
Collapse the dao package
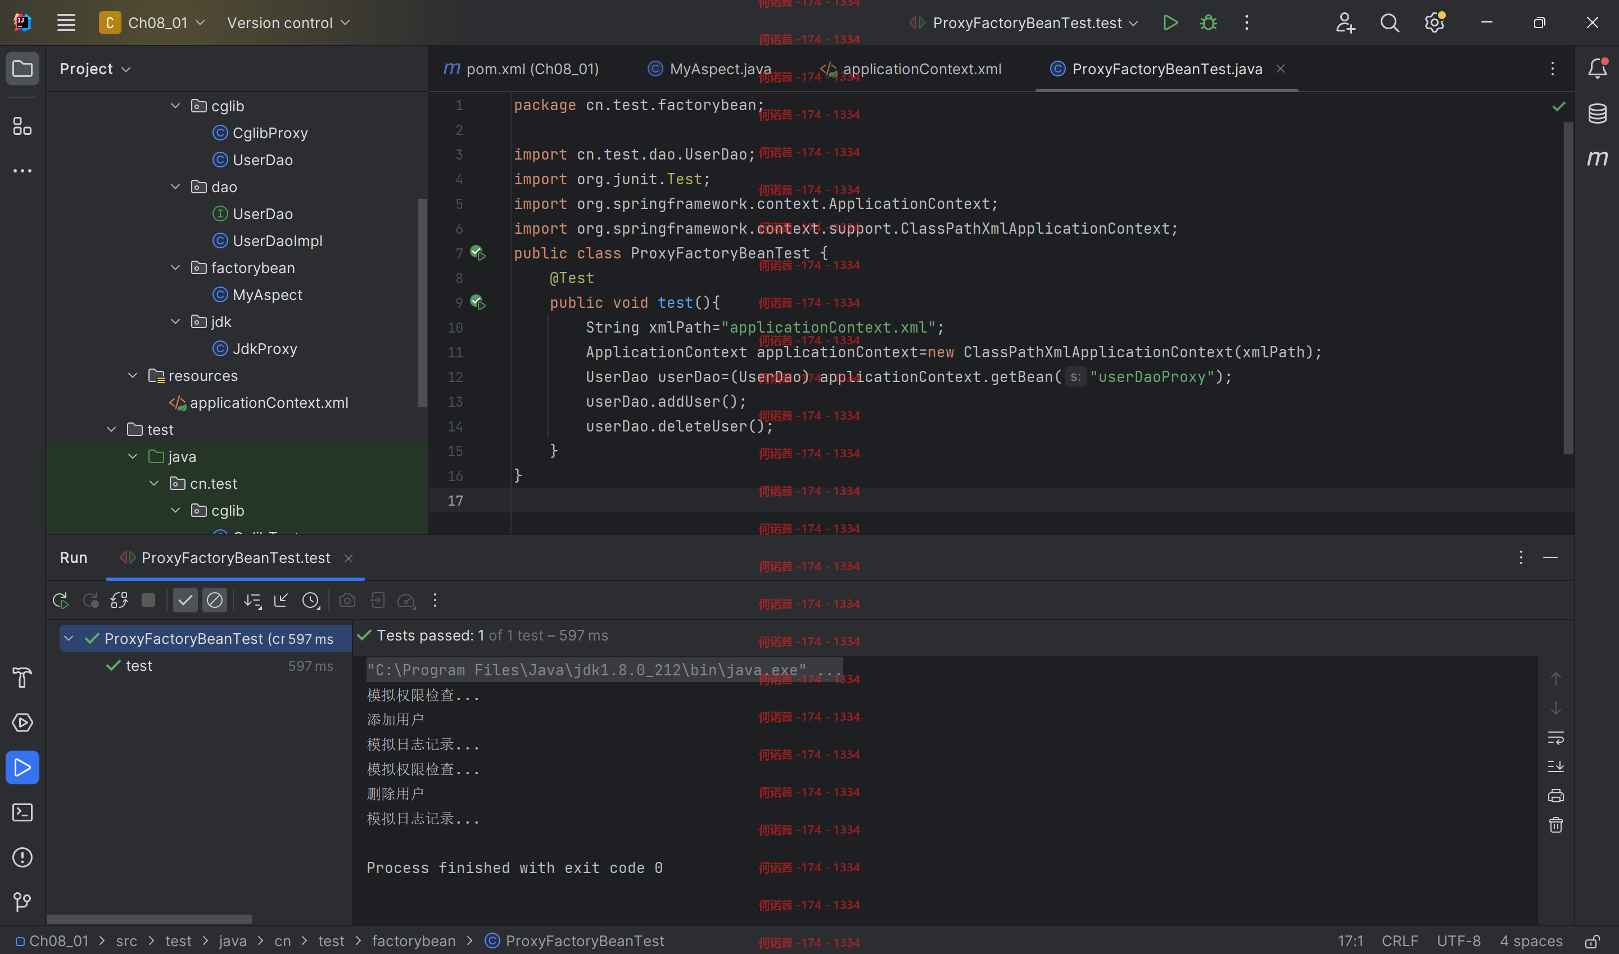coord(175,187)
